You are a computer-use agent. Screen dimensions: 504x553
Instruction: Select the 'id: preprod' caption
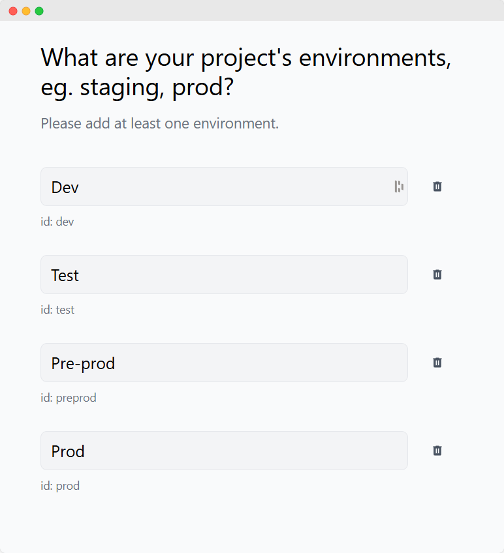[x=69, y=398]
